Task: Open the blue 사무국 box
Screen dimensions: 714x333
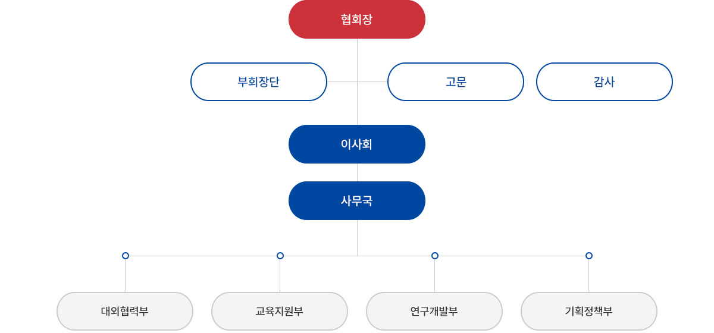Action: [357, 200]
